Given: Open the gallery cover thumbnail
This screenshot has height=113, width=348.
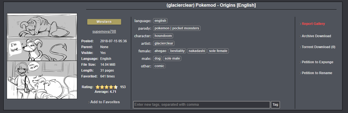Looking at the screenshot, I should (42, 56).
